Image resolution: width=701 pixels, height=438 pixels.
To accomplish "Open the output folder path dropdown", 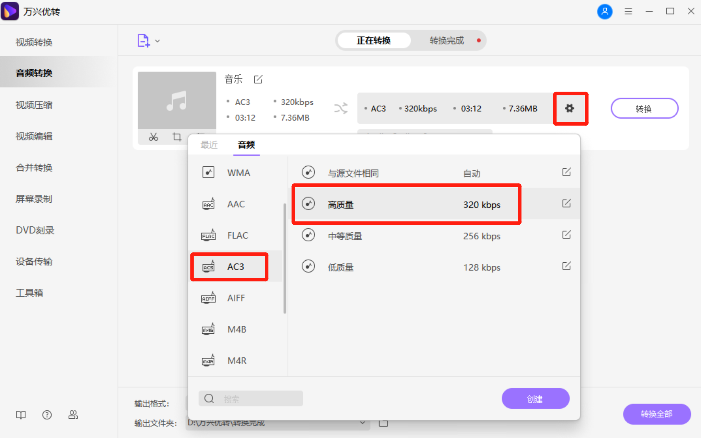I will 363,423.
